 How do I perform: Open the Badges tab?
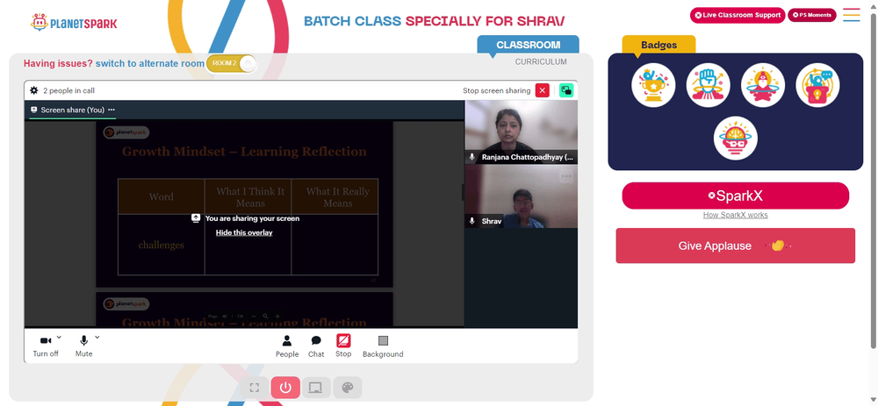click(x=659, y=45)
